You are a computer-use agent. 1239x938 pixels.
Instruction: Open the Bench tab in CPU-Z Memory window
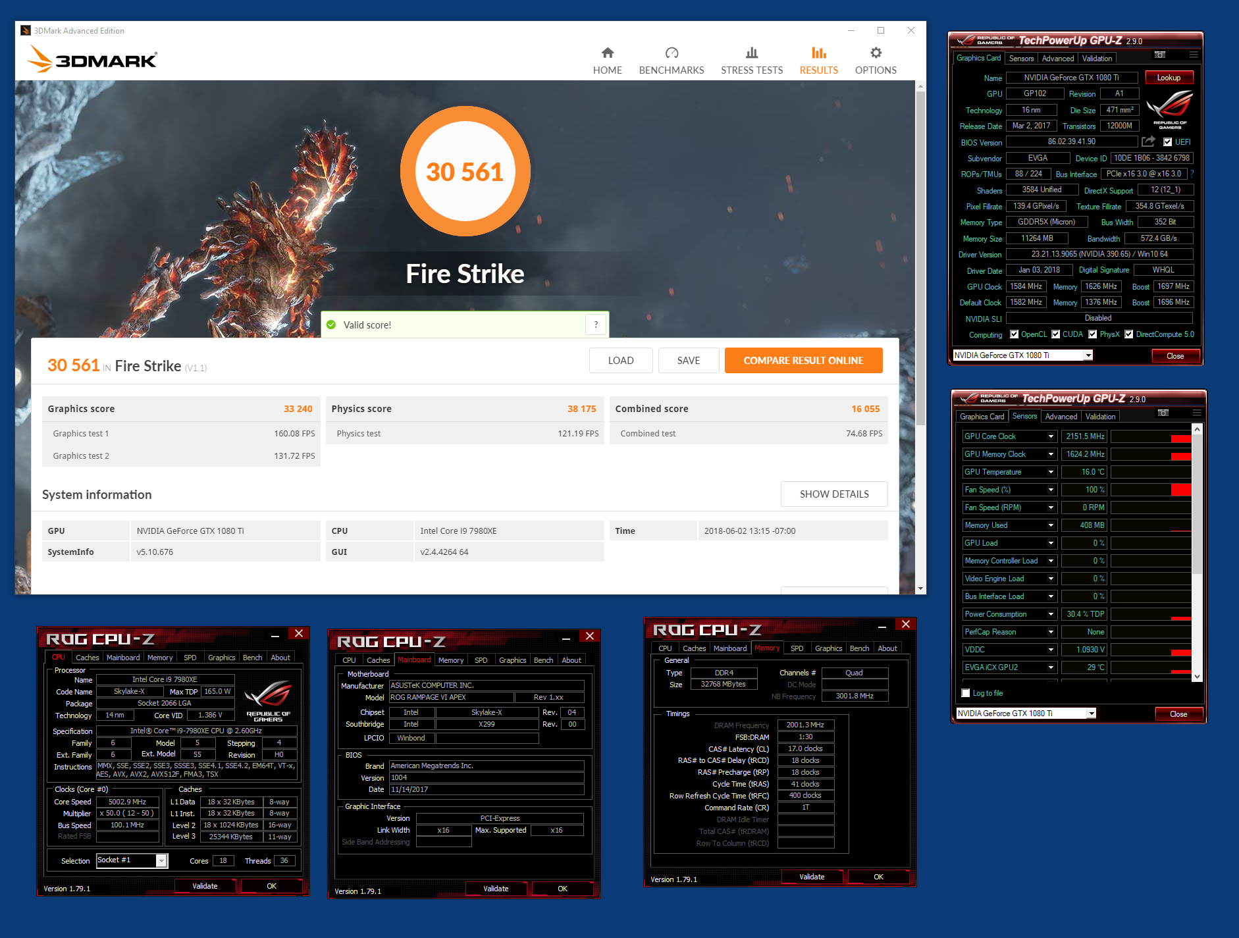pos(859,648)
